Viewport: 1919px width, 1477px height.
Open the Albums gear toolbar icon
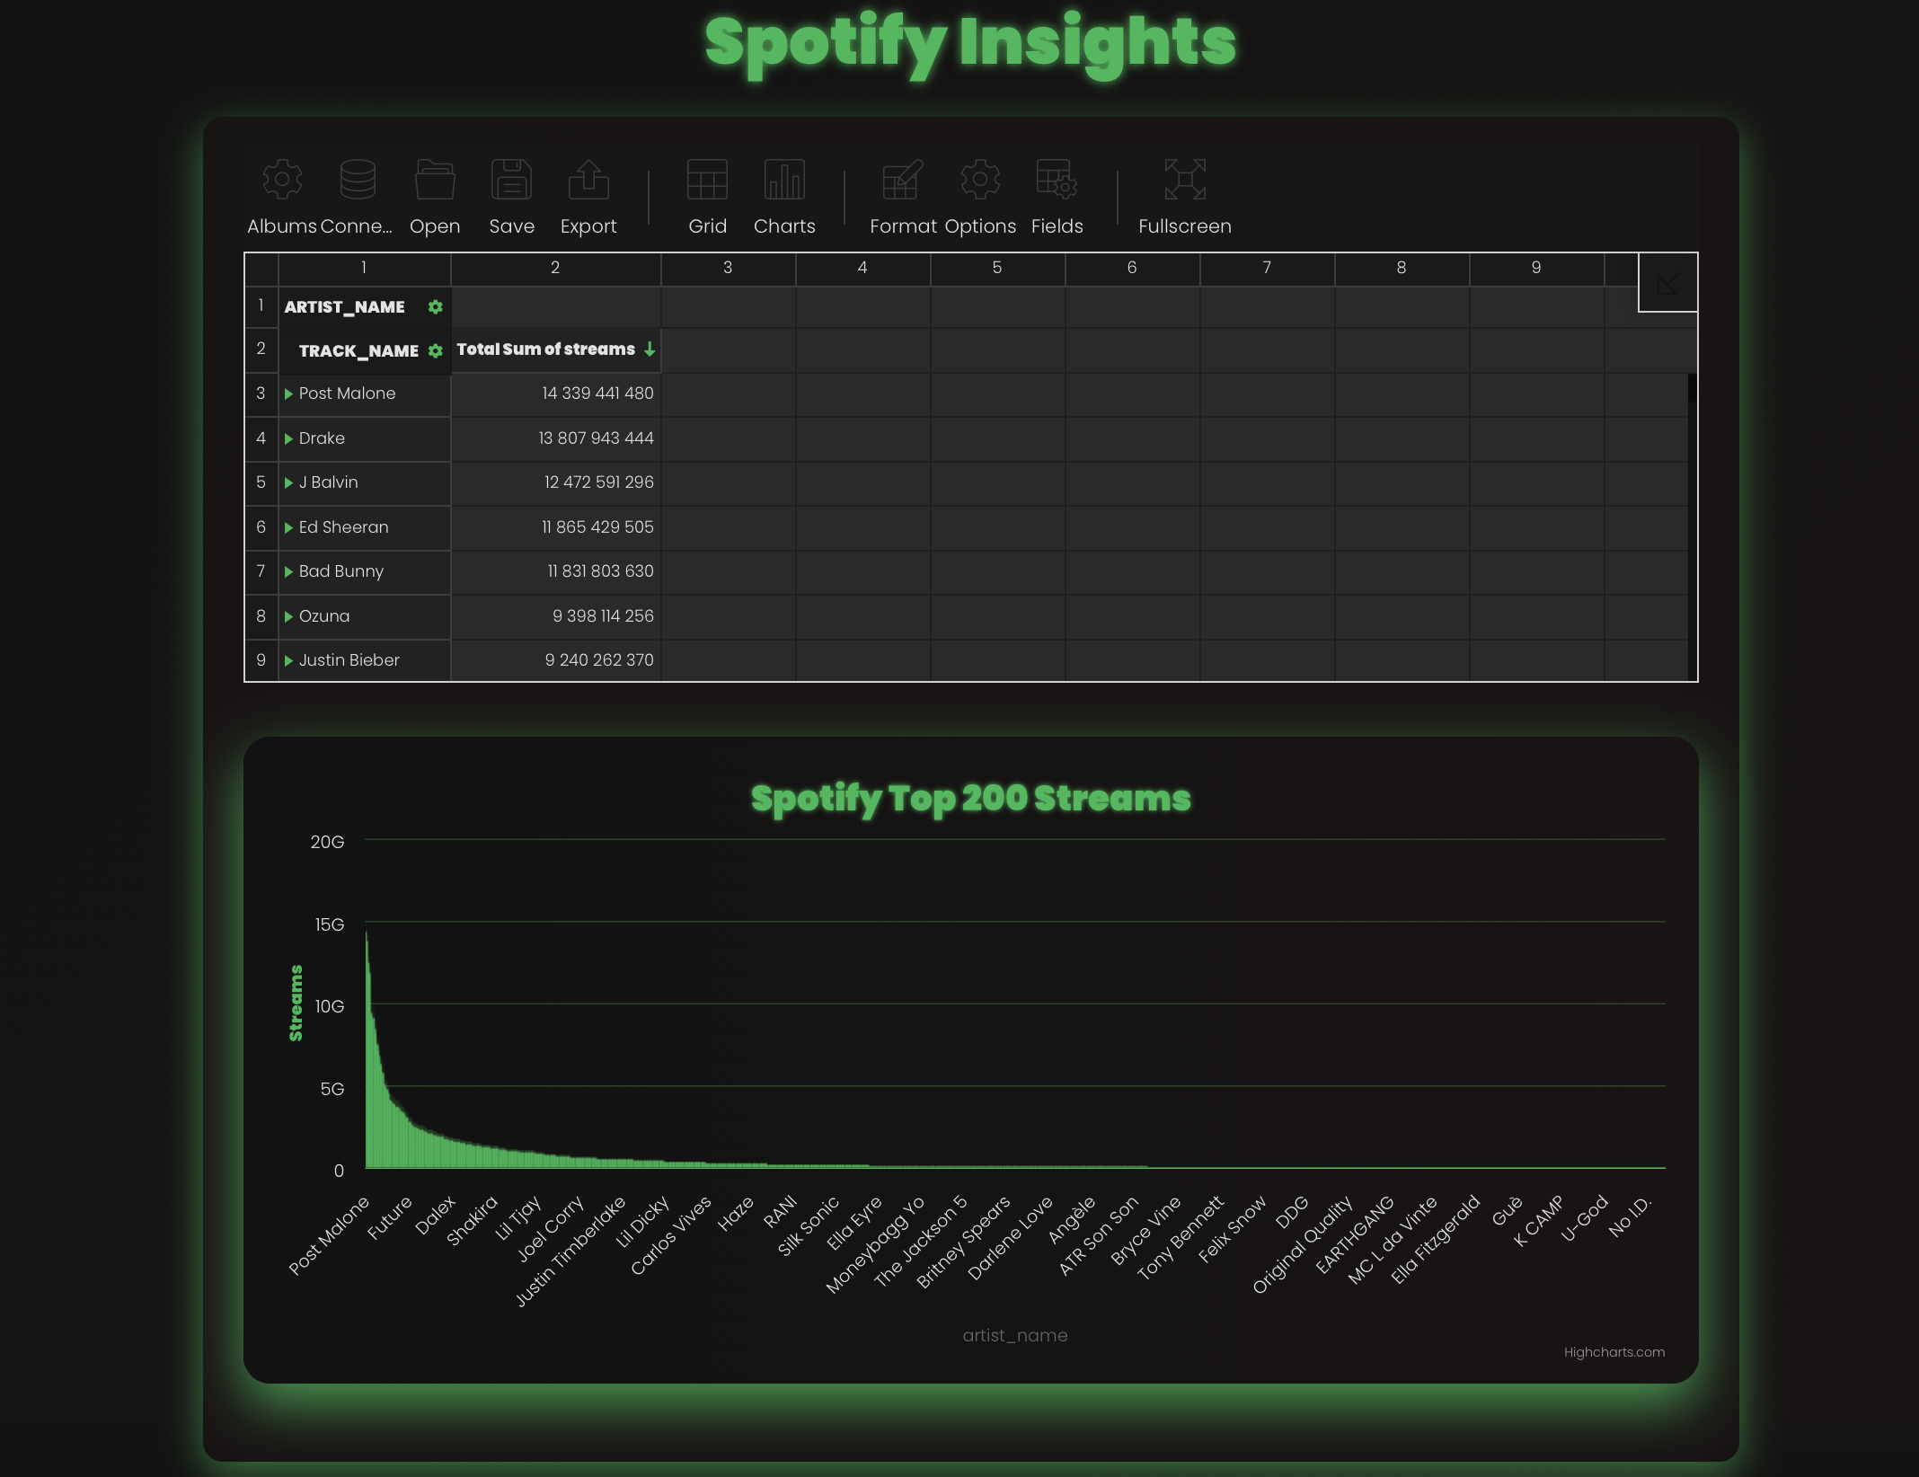(x=282, y=180)
